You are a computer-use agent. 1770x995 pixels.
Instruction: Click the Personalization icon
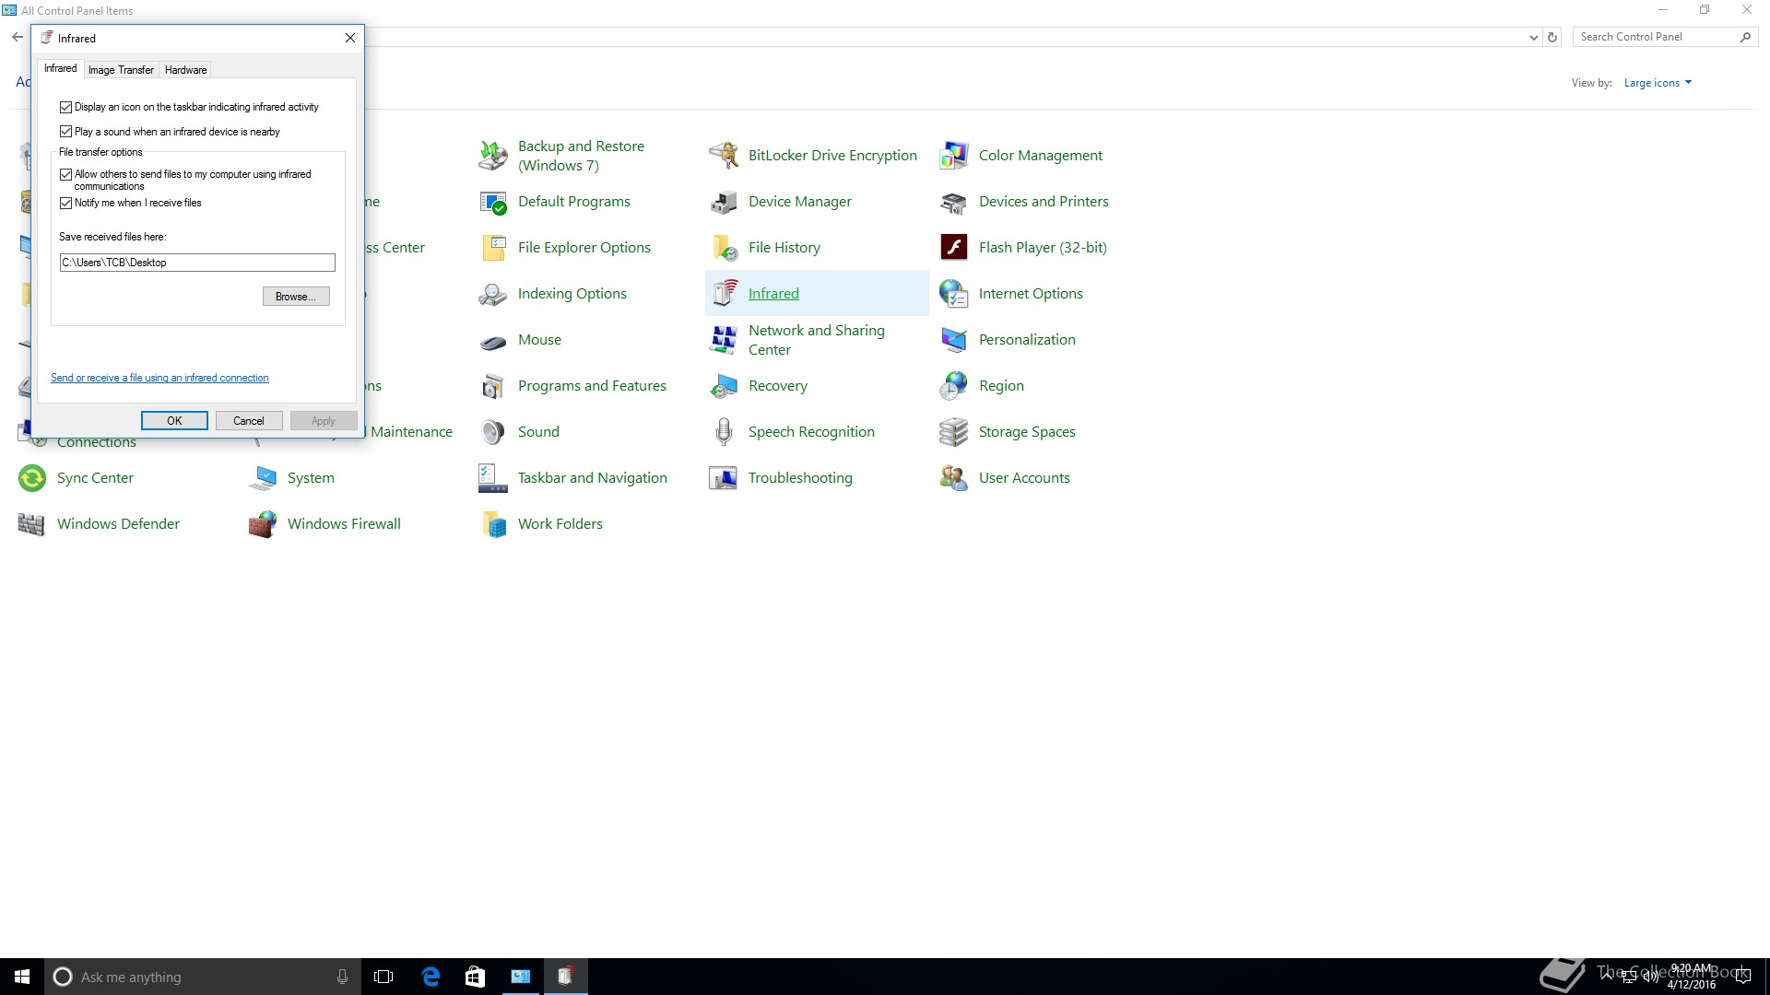point(954,340)
